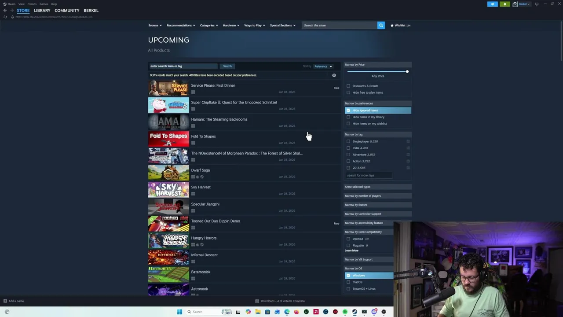Check the Indie tag filter
Viewport: 563px width, 317px height.
click(348, 148)
